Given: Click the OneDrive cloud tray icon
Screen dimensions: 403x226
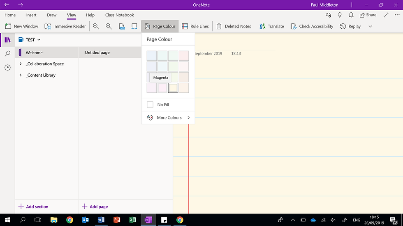Looking at the screenshot, I should click(313, 220).
